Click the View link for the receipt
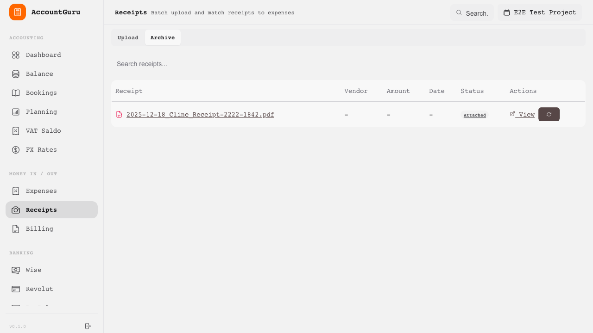Viewport: 593px width, 333px height. click(x=522, y=114)
